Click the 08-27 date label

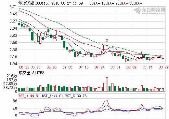[163, 67]
